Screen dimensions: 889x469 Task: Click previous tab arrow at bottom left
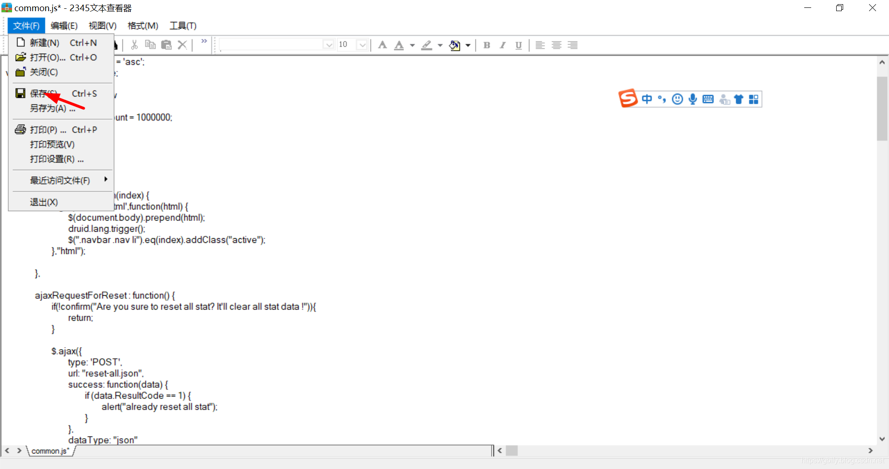coord(7,450)
